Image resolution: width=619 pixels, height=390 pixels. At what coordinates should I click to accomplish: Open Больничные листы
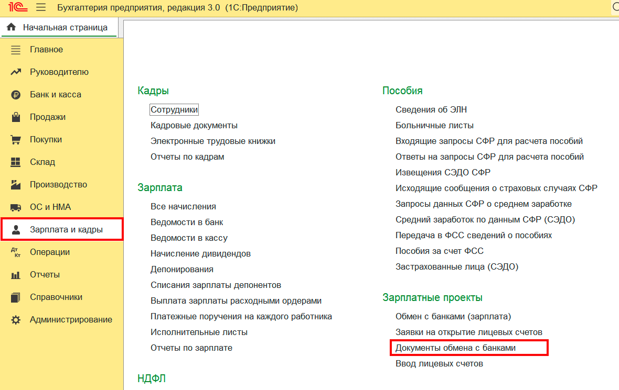click(434, 126)
